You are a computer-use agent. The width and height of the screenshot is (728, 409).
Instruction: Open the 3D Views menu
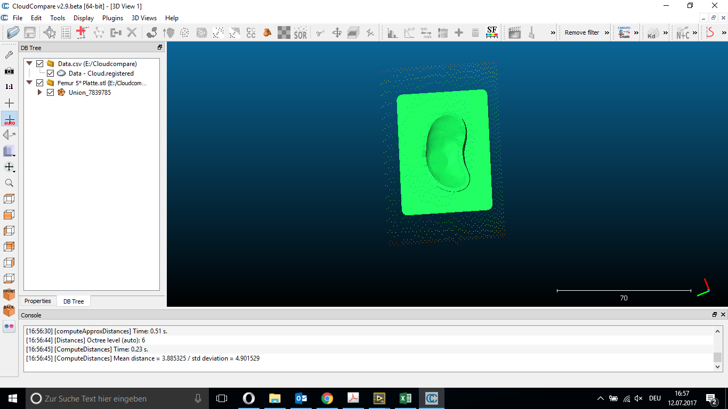(x=144, y=18)
